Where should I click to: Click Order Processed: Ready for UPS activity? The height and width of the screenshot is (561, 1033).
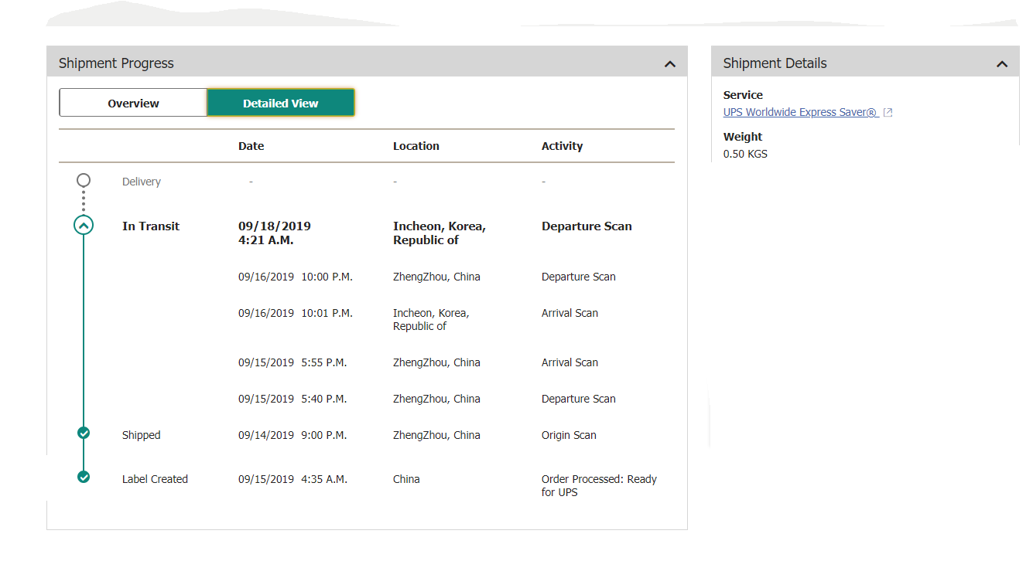[599, 486]
